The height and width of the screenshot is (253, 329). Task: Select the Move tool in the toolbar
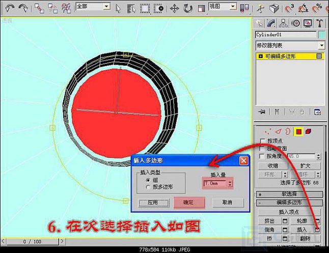[174, 8]
